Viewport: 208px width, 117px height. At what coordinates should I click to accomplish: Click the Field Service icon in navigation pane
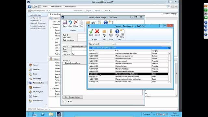pos(30,101)
